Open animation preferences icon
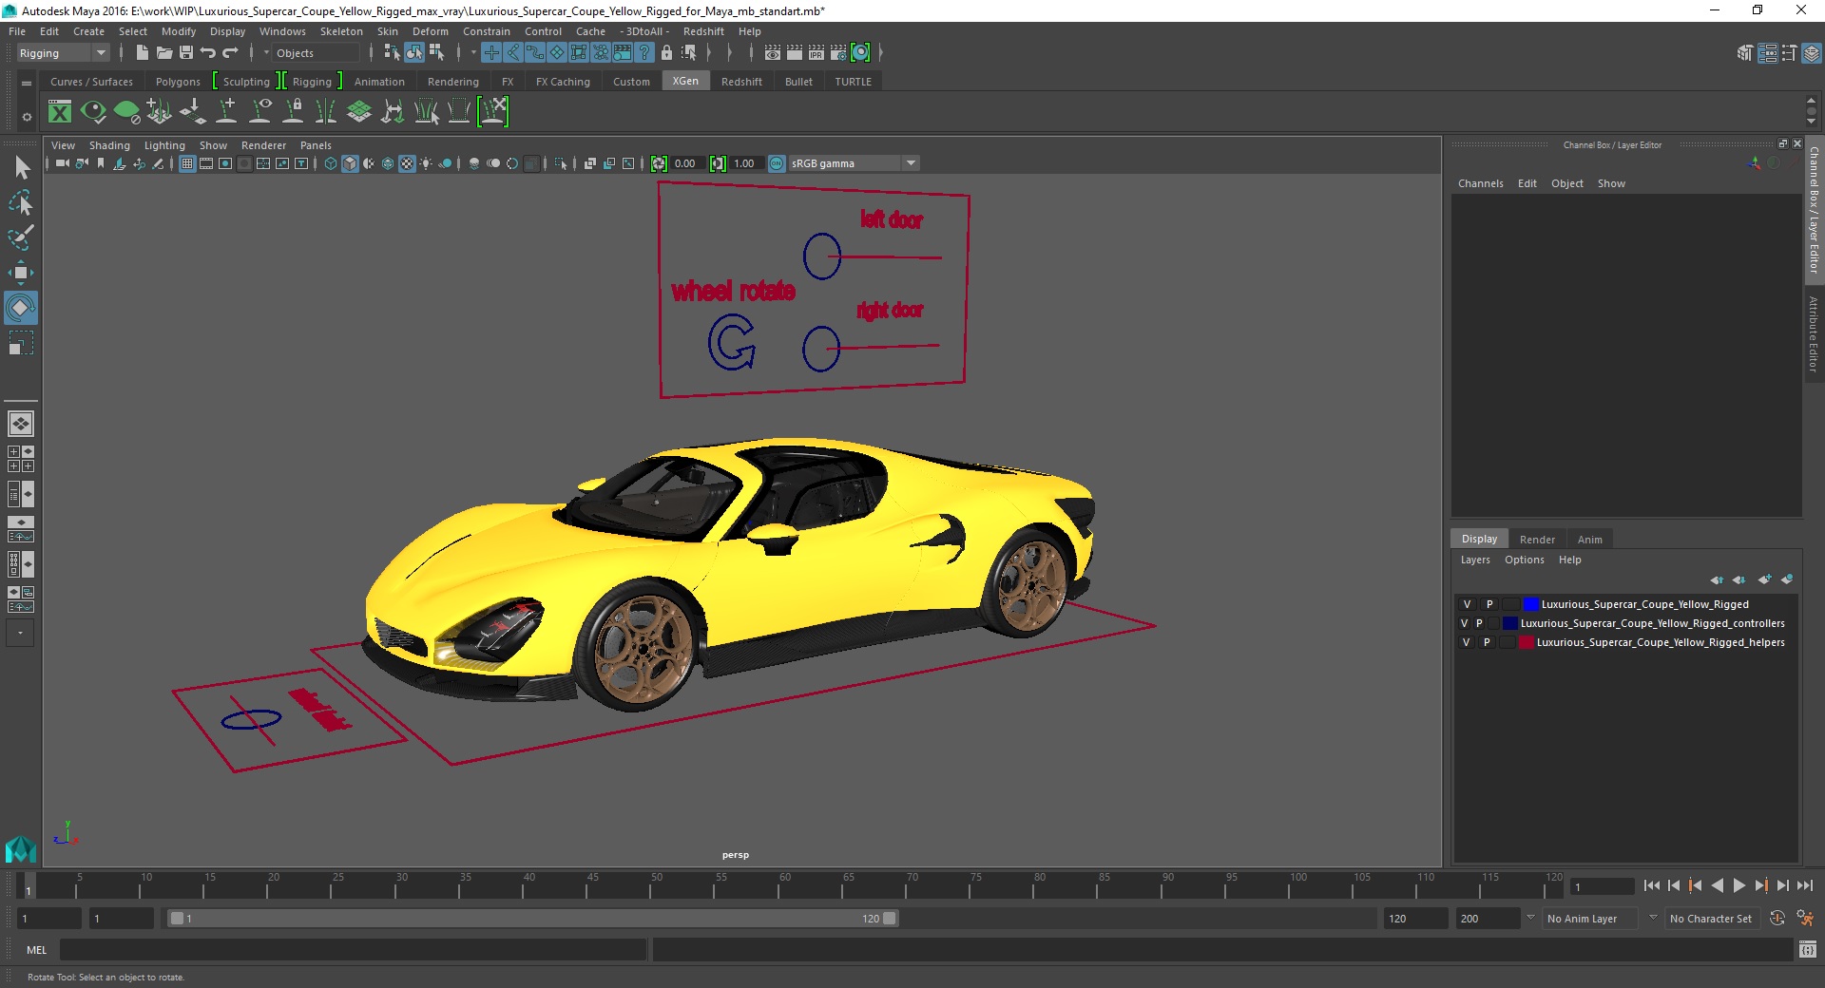The height and width of the screenshot is (988, 1825). point(1805,919)
